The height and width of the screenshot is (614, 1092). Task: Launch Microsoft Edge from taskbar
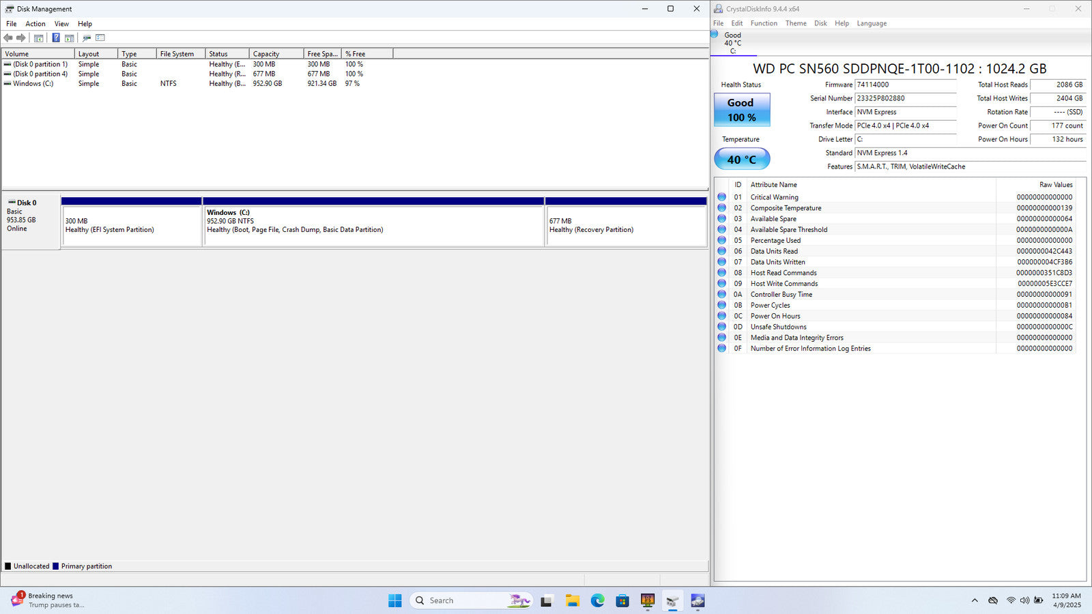[x=597, y=600]
